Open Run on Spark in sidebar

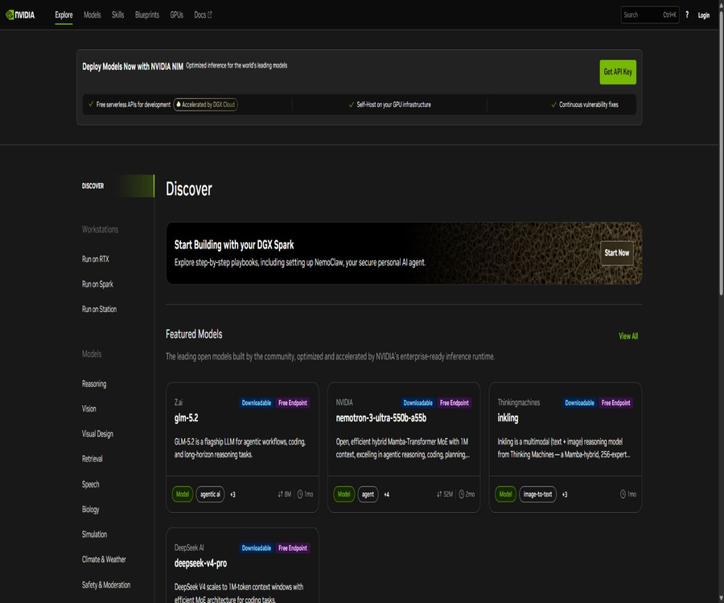coord(97,284)
